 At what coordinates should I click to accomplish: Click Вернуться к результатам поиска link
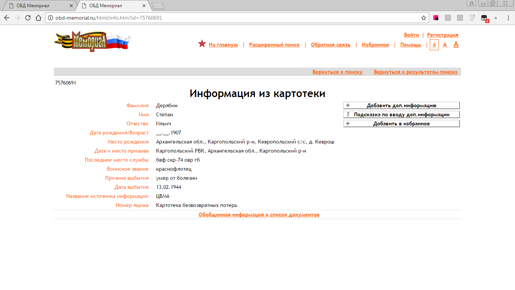(415, 72)
